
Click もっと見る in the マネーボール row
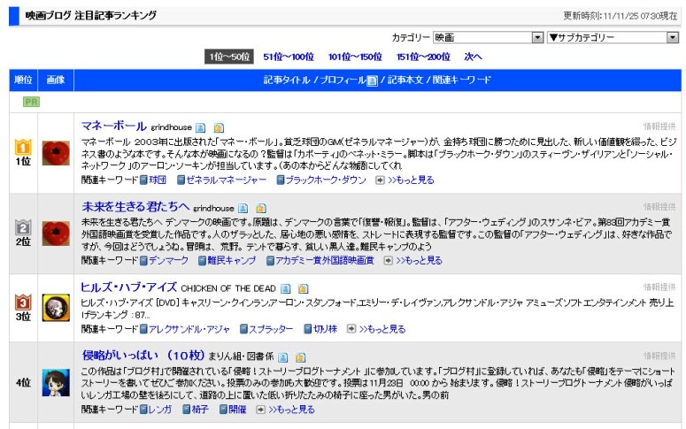(x=411, y=180)
